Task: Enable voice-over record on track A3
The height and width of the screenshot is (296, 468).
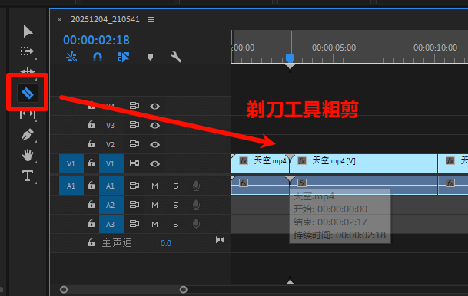Action: point(196,224)
